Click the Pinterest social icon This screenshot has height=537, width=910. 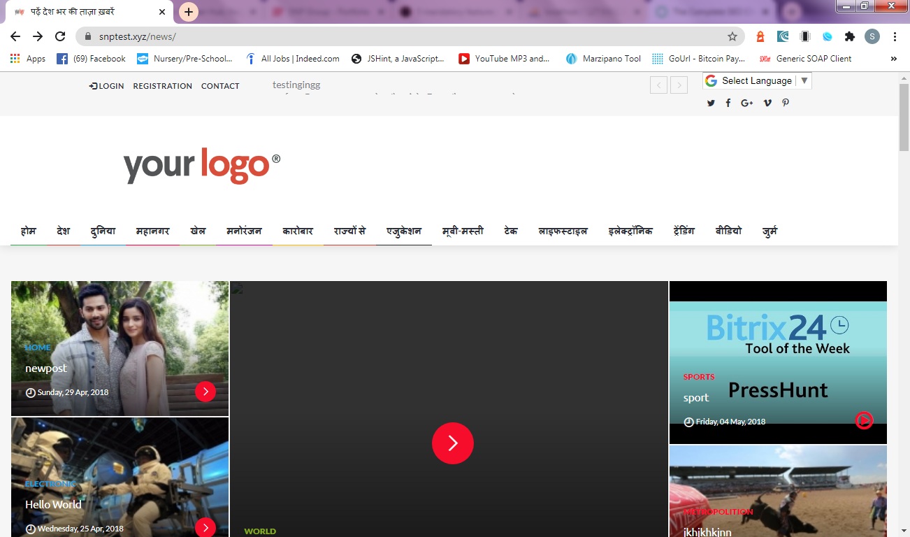tap(785, 103)
